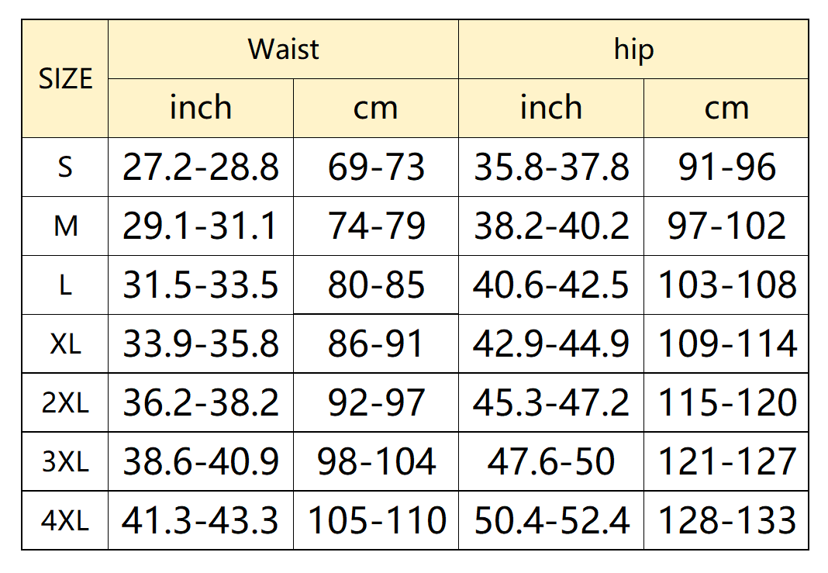This screenshot has height=573, width=828.
Task: Click the 2XL size row label
Action: coord(65,403)
